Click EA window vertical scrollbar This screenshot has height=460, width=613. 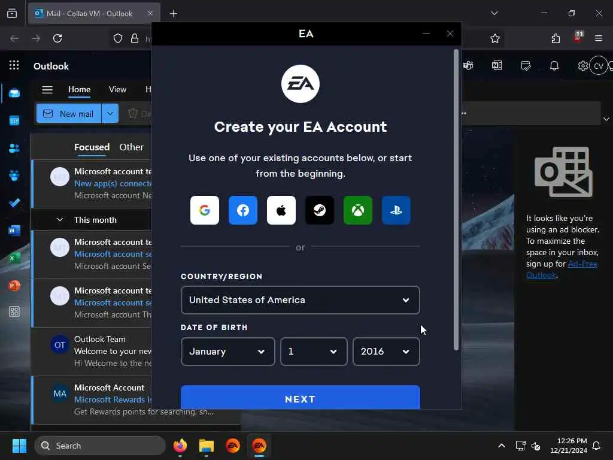click(456, 199)
